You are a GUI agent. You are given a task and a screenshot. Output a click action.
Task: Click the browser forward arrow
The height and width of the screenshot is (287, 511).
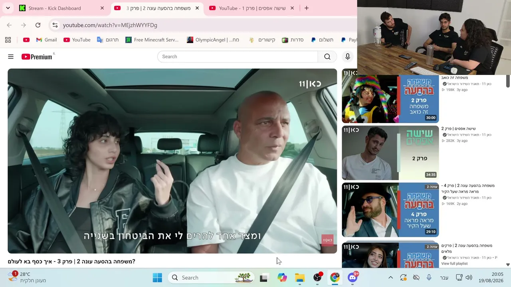(x=24, y=25)
